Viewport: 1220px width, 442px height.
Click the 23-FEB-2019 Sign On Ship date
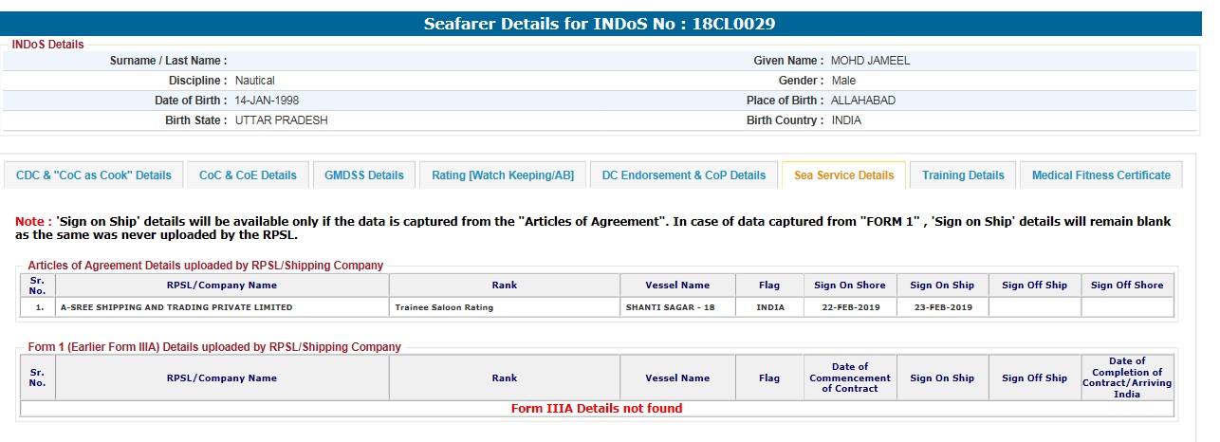(x=941, y=307)
